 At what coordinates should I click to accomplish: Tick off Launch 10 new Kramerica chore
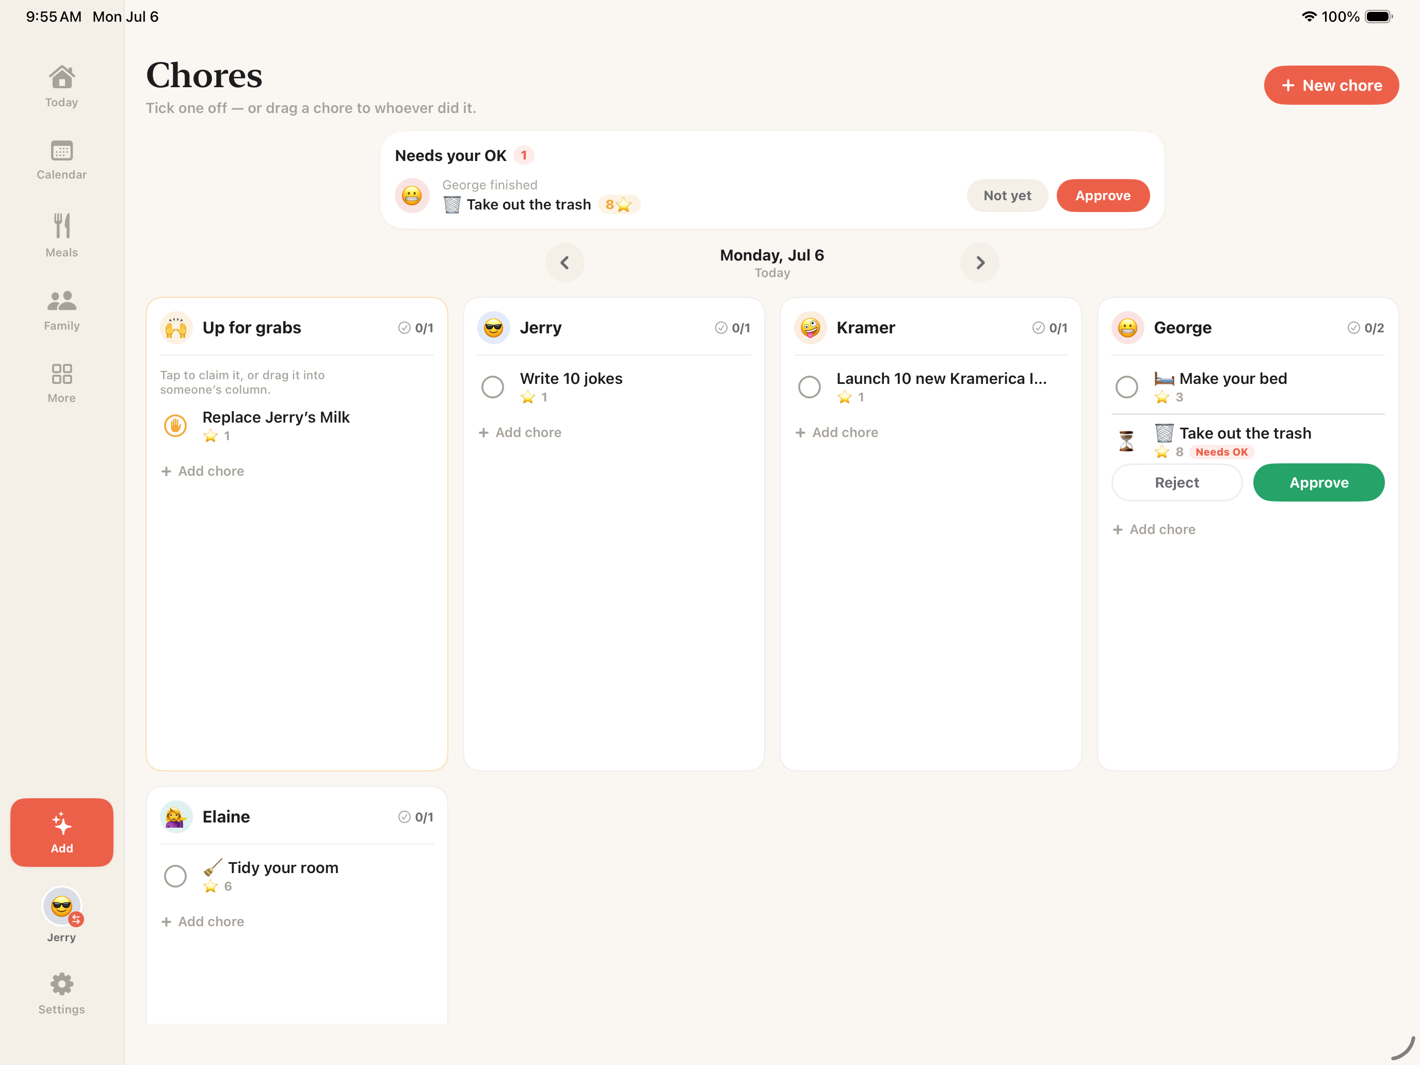[x=809, y=387]
